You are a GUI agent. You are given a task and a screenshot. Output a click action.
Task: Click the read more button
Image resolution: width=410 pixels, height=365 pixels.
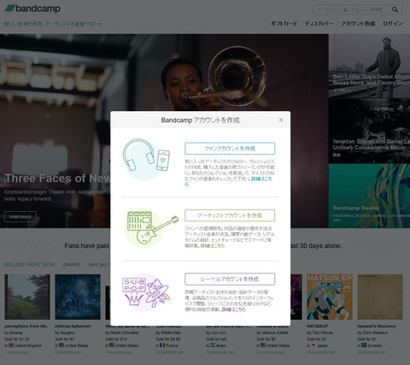[x=20, y=216]
